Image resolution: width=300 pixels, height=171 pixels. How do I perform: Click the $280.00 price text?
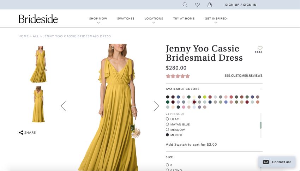tap(176, 68)
